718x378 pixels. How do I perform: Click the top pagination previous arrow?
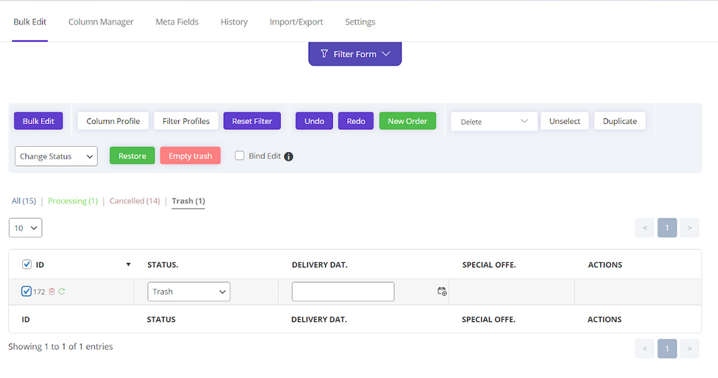pos(645,228)
